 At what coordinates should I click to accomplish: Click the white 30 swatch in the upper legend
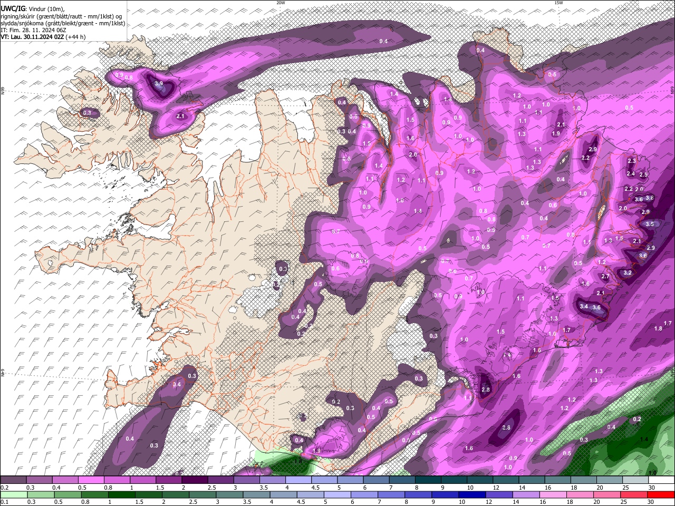click(x=661, y=480)
